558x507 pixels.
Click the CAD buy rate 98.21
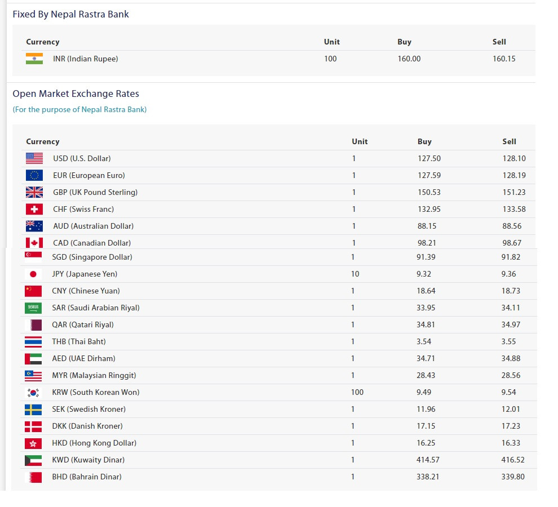pyautogui.click(x=427, y=243)
